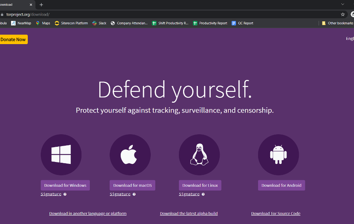Open the Download the latest alpha build link
The height and width of the screenshot is (224, 354).
(x=189, y=213)
